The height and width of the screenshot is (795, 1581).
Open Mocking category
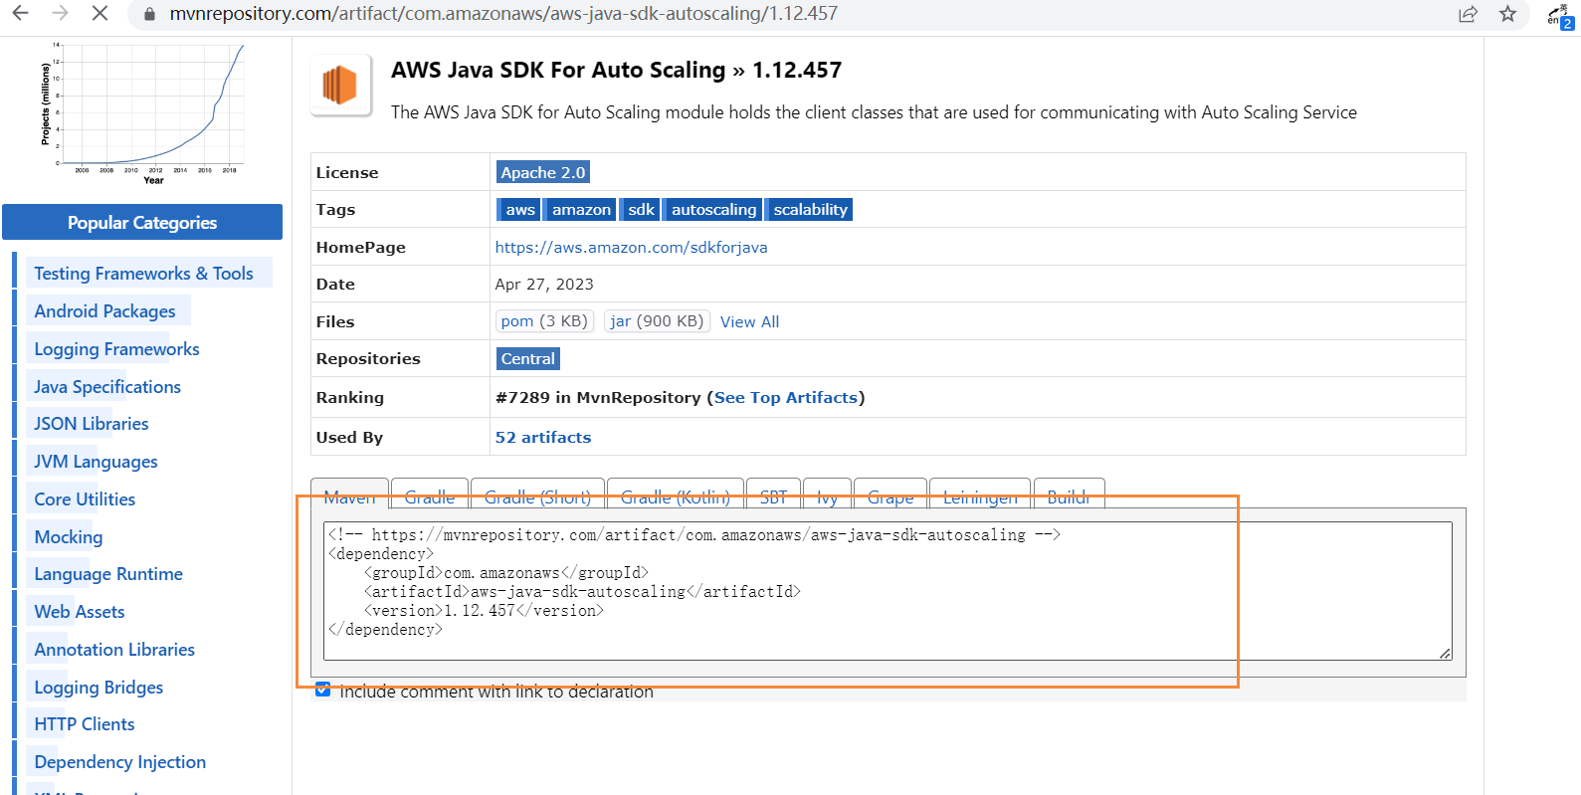[69, 536]
